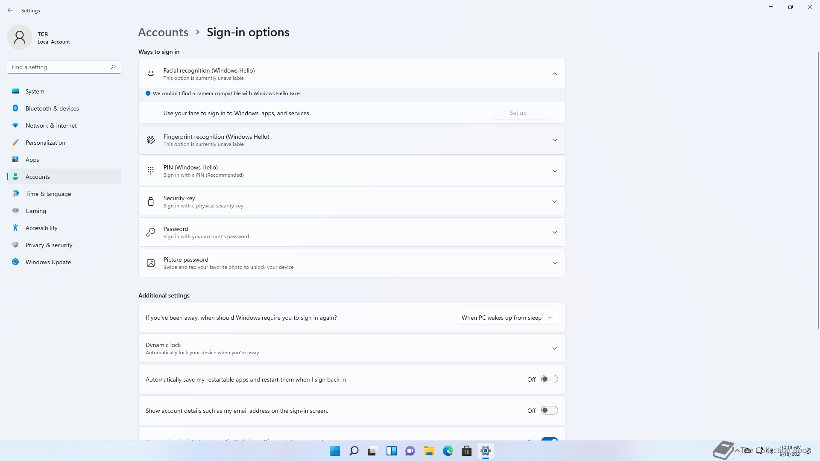Screen dimensions: 820x461
Task: Click the Windows Update sidebar icon
Action: click(15, 262)
